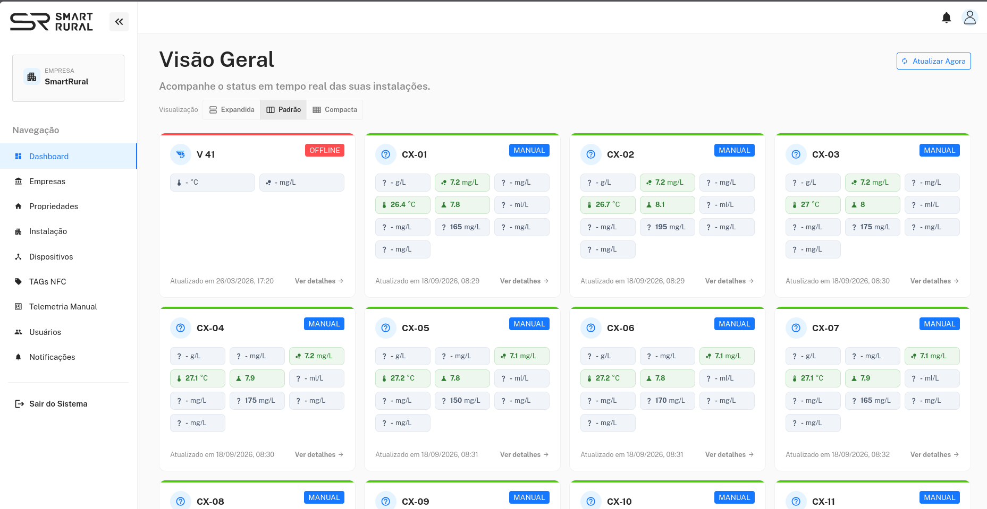Screen dimensions: 987x509
Task: Click the TAGs NFC tag icon
Action: pyautogui.click(x=18, y=281)
